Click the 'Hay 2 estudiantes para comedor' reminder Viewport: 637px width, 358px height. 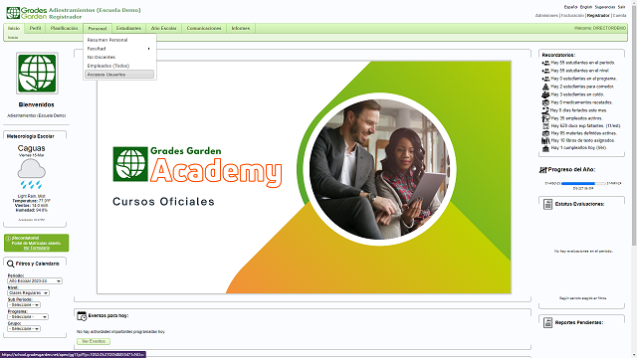click(582, 87)
